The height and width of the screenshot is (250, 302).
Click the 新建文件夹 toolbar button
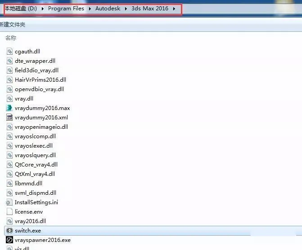tap(13, 25)
